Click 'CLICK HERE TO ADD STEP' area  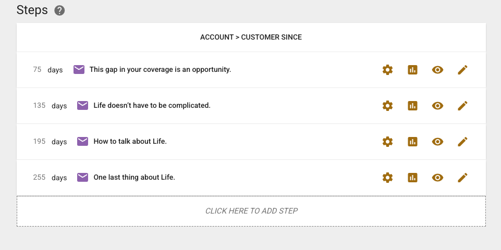pos(251,211)
